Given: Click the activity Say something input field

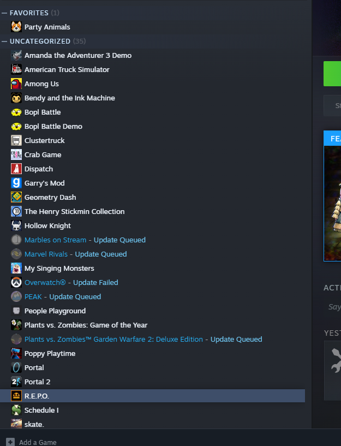Looking at the screenshot, I should (x=332, y=307).
